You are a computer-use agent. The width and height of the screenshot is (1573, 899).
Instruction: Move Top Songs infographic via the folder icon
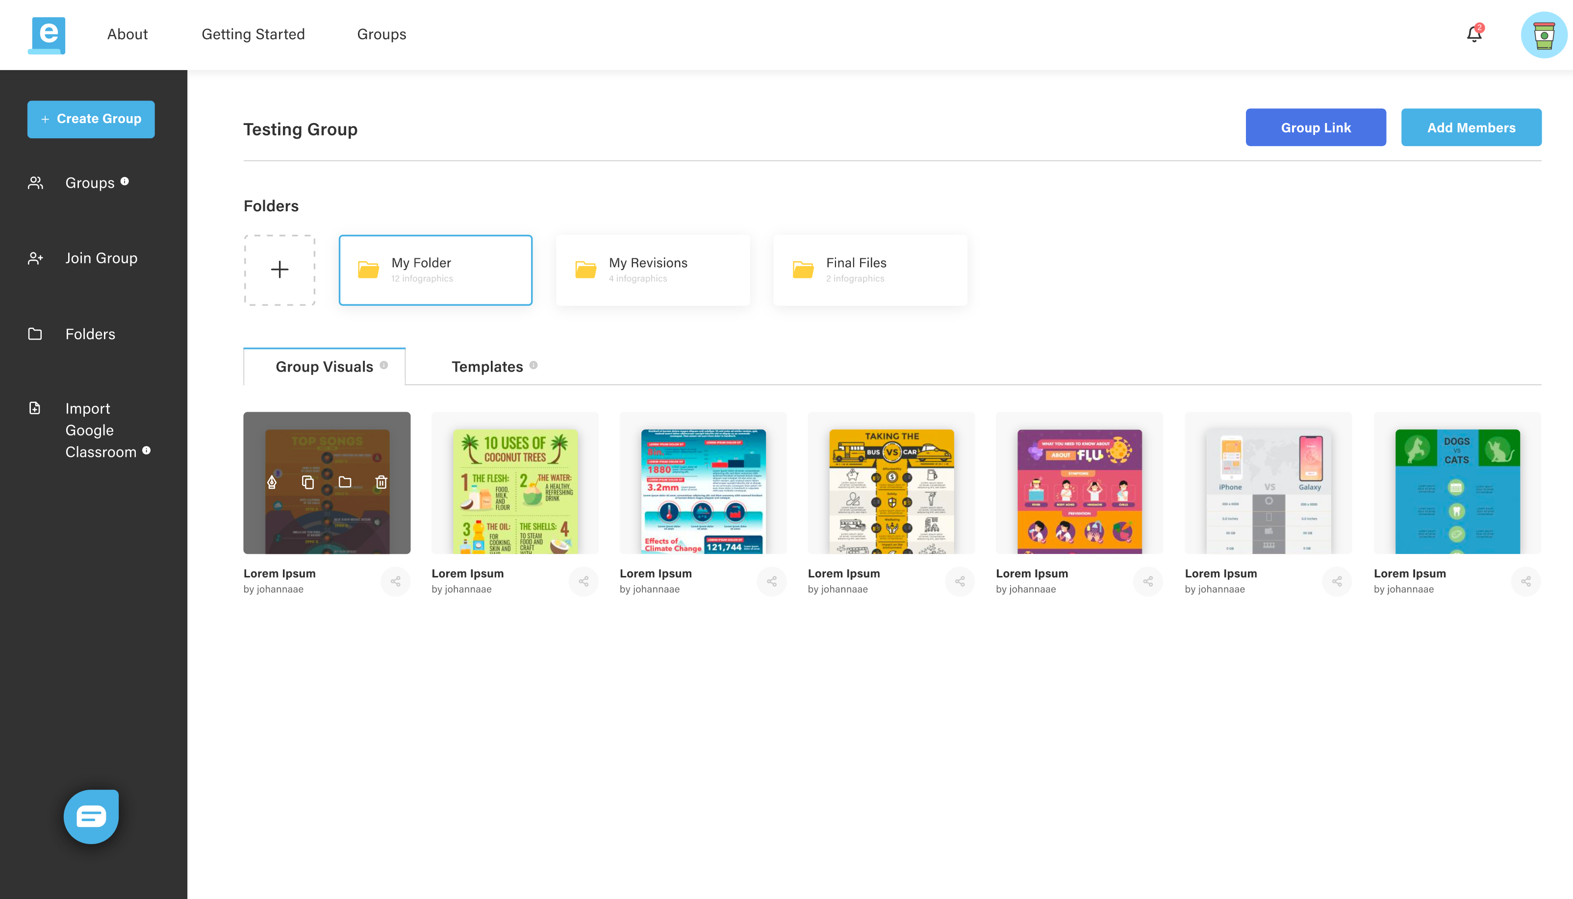pyautogui.click(x=344, y=483)
